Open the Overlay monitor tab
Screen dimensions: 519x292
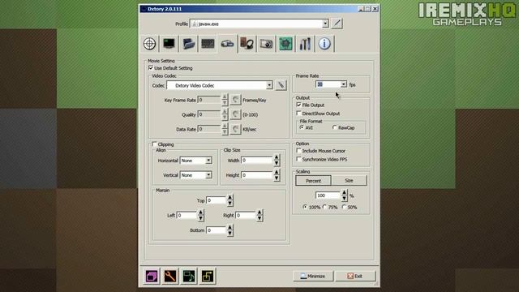[169, 44]
